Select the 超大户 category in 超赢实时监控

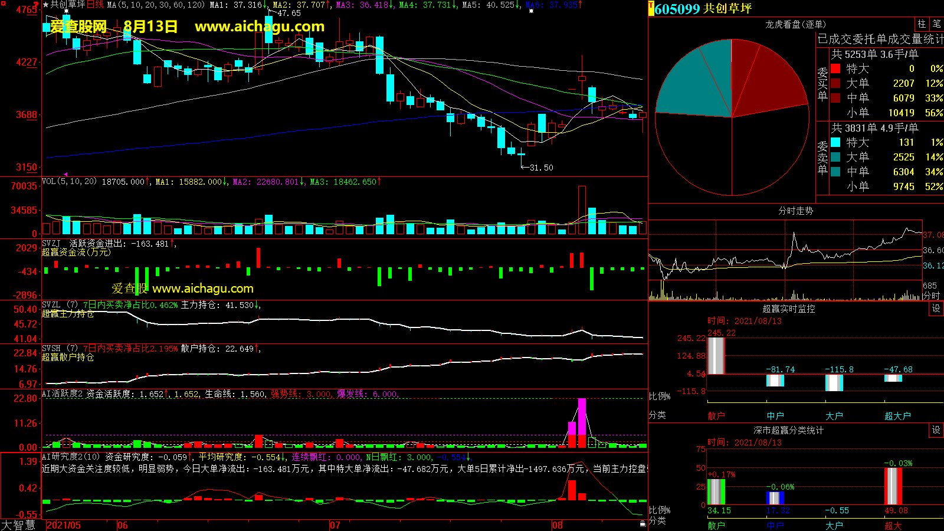(x=897, y=416)
